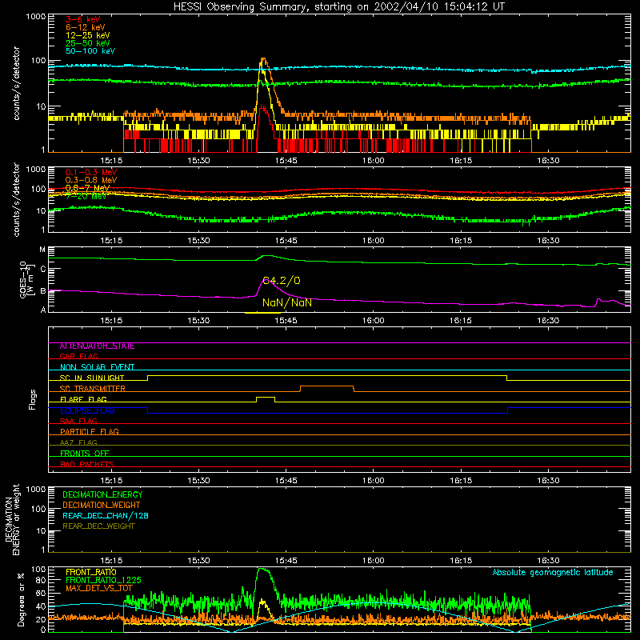Select the yellow "FRONT_RATIO" legend label
This screenshot has height=640, width=640.
90,572
